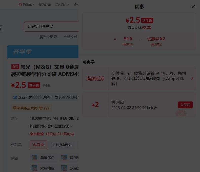Open 科目袋热卖榜·第1名 ranking link

32,108
